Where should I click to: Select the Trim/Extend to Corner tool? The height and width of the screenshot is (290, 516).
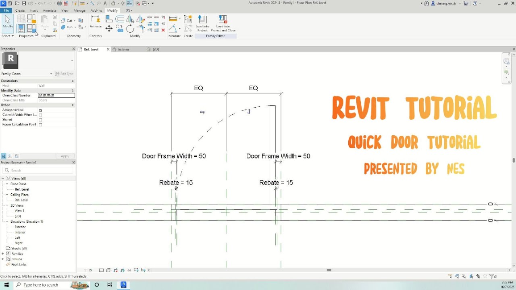(x=140, y=29)
